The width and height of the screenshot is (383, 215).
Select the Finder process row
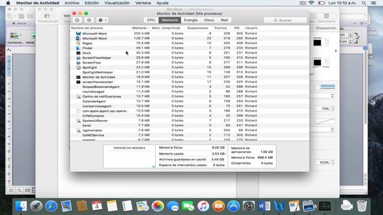click(190, 48)
